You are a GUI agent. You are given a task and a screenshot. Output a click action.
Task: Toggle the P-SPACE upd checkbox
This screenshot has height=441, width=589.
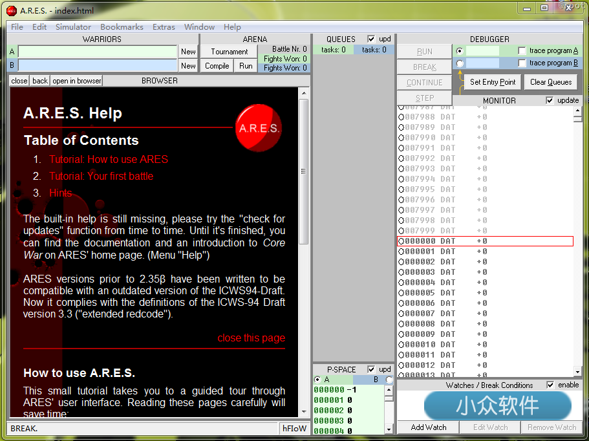point(371,369)
